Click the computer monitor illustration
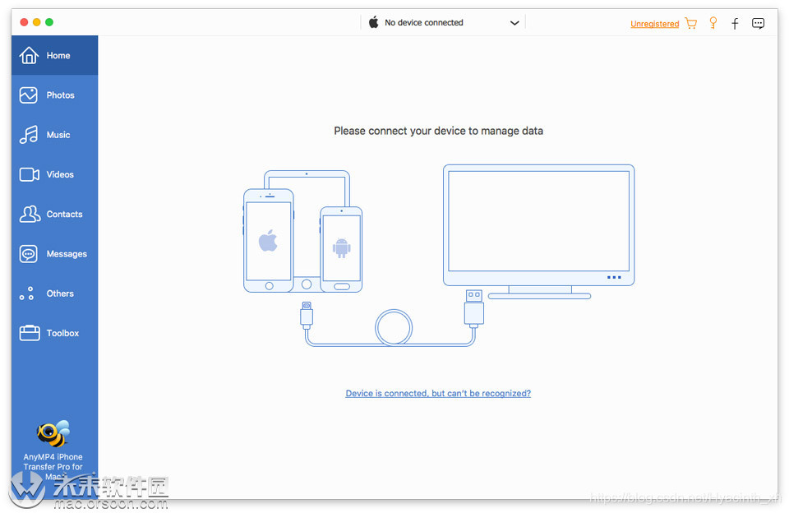The height and width of the screenshot is (513, 789). (x=538, y=232)
